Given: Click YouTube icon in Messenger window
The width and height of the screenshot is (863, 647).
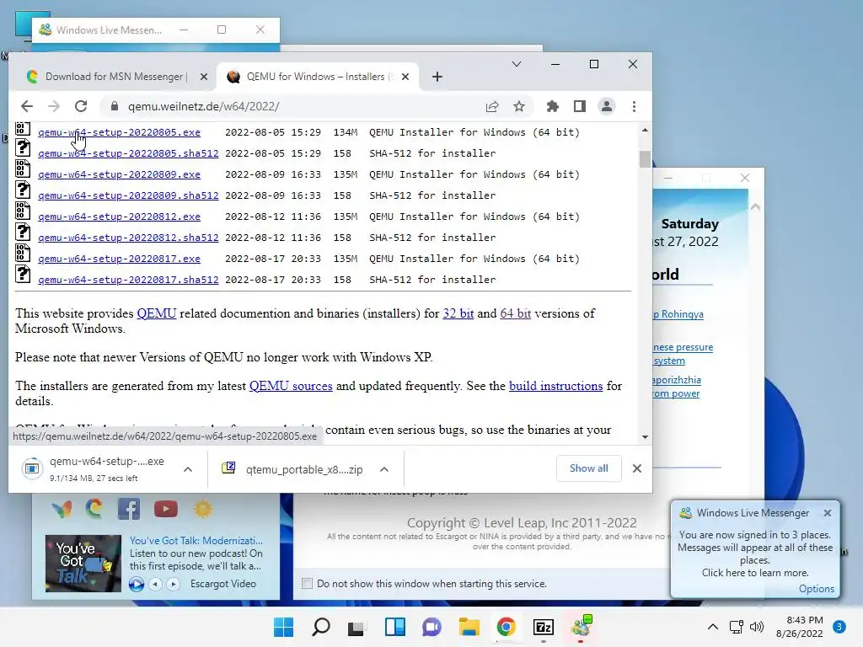Looking at the screenshot, I should click(x=166, y=509).
